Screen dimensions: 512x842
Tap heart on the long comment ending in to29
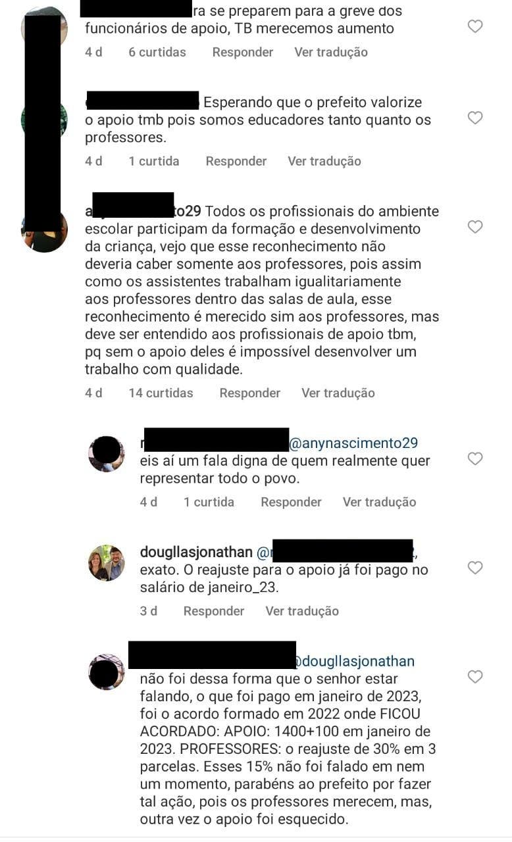pos(474,227)
